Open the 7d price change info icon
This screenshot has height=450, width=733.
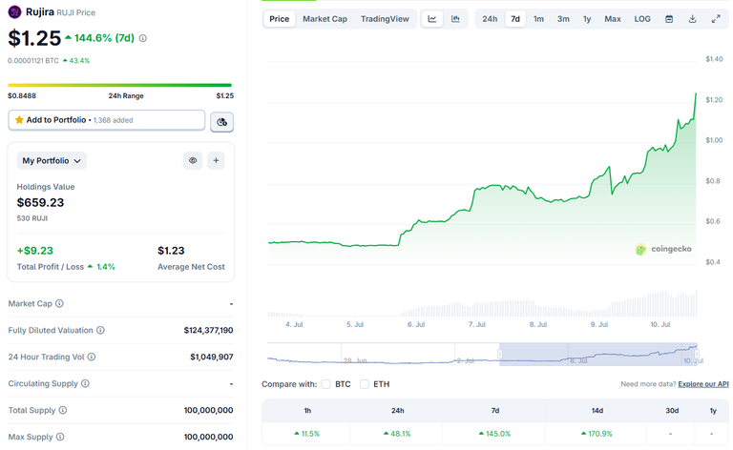tap(143, 38)
